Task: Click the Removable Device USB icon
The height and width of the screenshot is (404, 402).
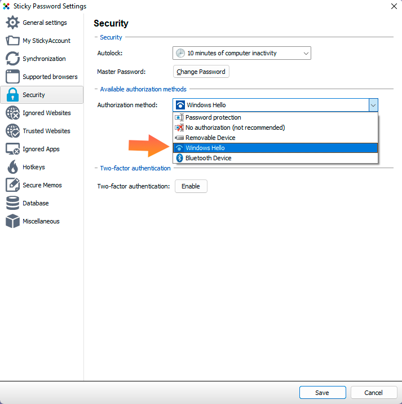Action: coord(179,138)
